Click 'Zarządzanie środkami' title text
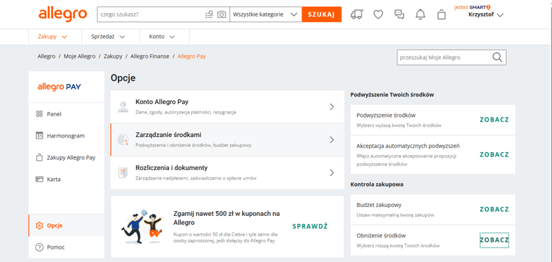Viewport: 552px width, 262px height. 168,135
